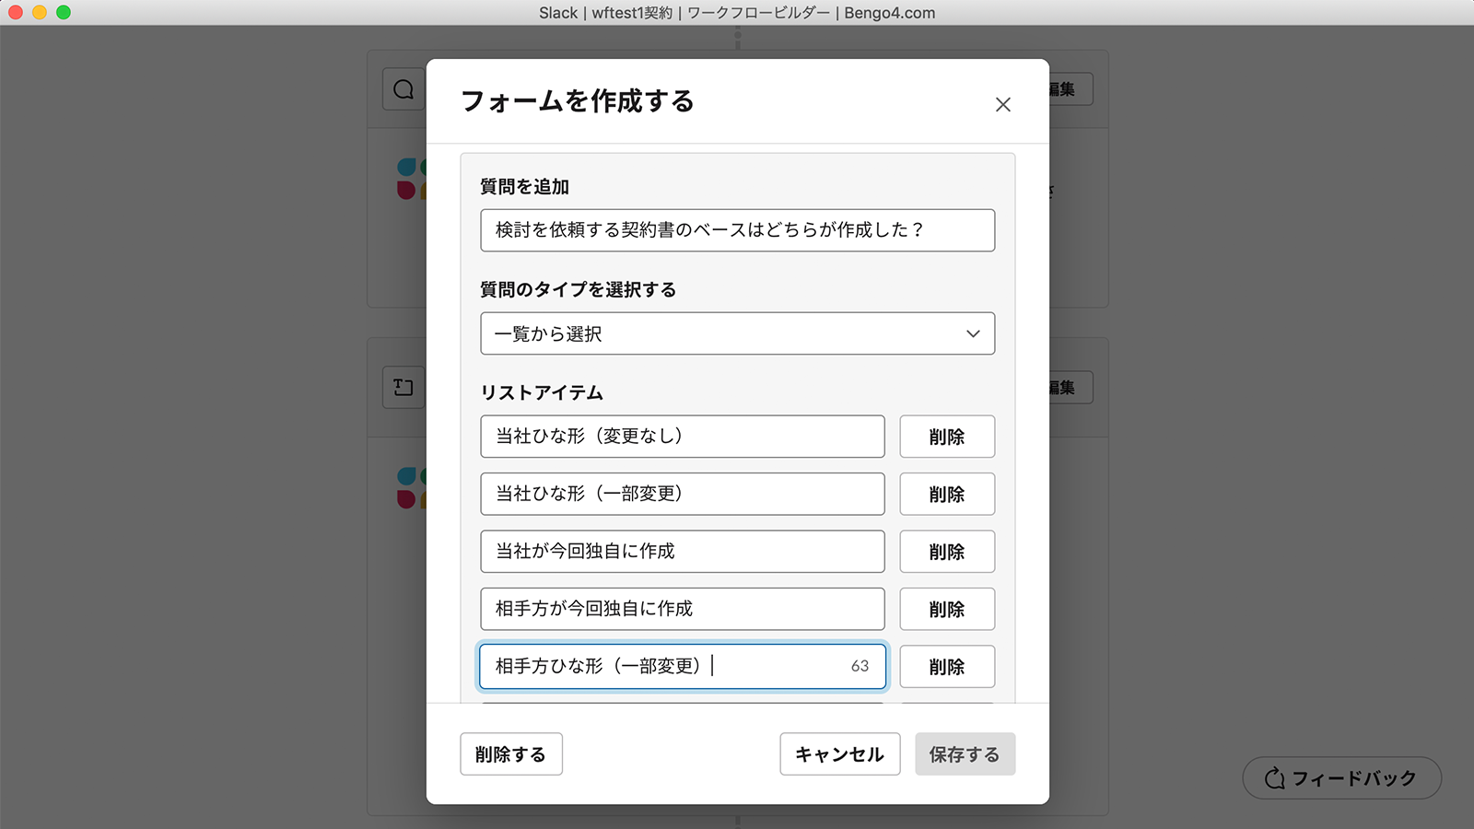The width and height of the screenshot is (1474, 829).
Task: Delete the 当社ひな形（変更なし）list item
Action: [x=947, y=437]
